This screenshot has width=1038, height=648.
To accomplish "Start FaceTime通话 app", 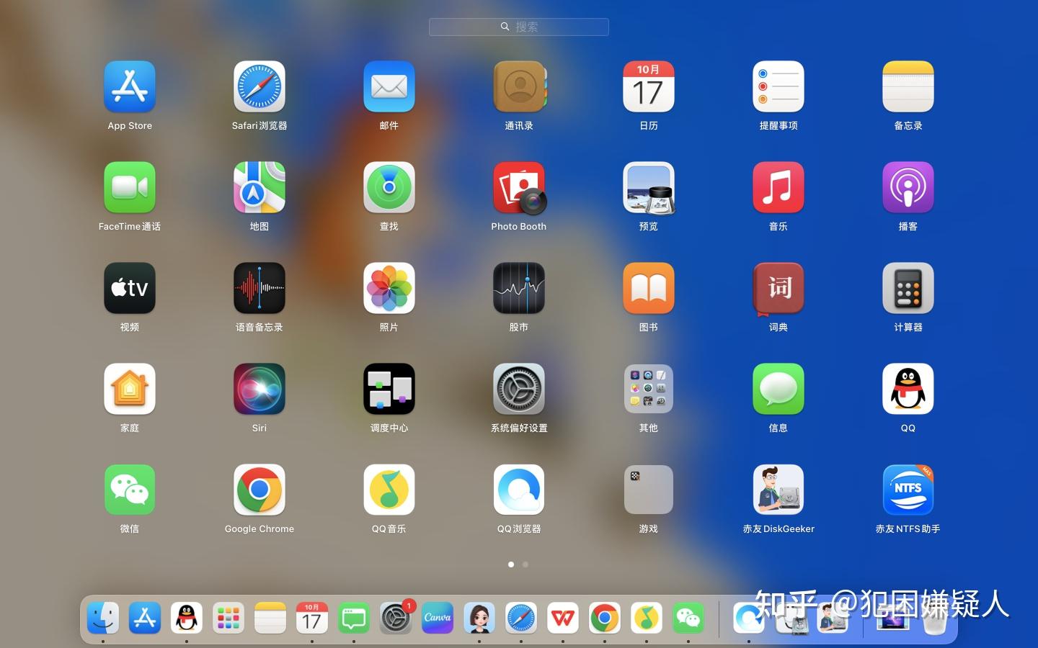I will 130,187.
